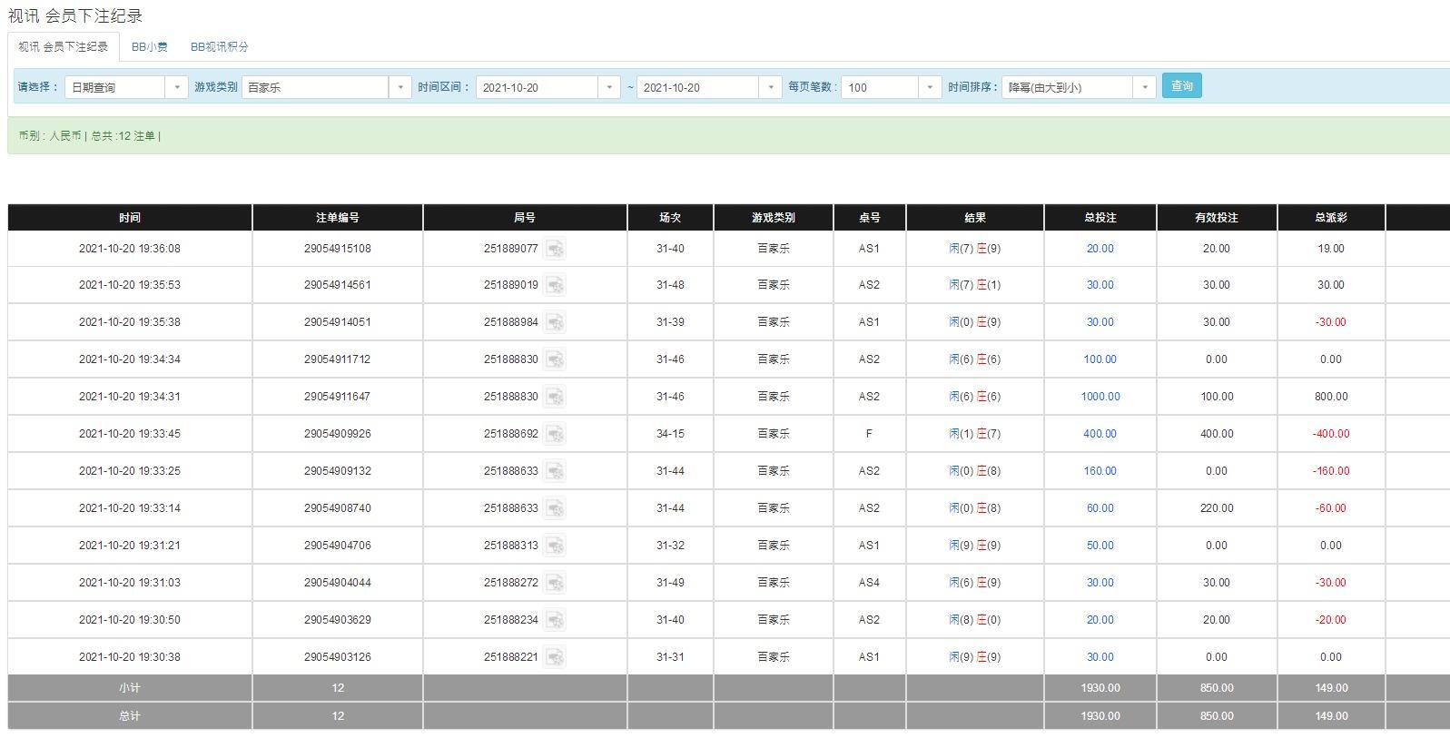Open round detail icon for bet 29054909132
Viewport: 1450px width, 738px height.
[x=554, y=471]
